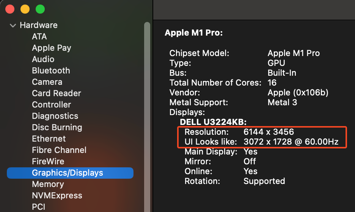The image size is (355, 212).
Task: Collapse the Hardware section chevron
Action: tap(13, 25)
